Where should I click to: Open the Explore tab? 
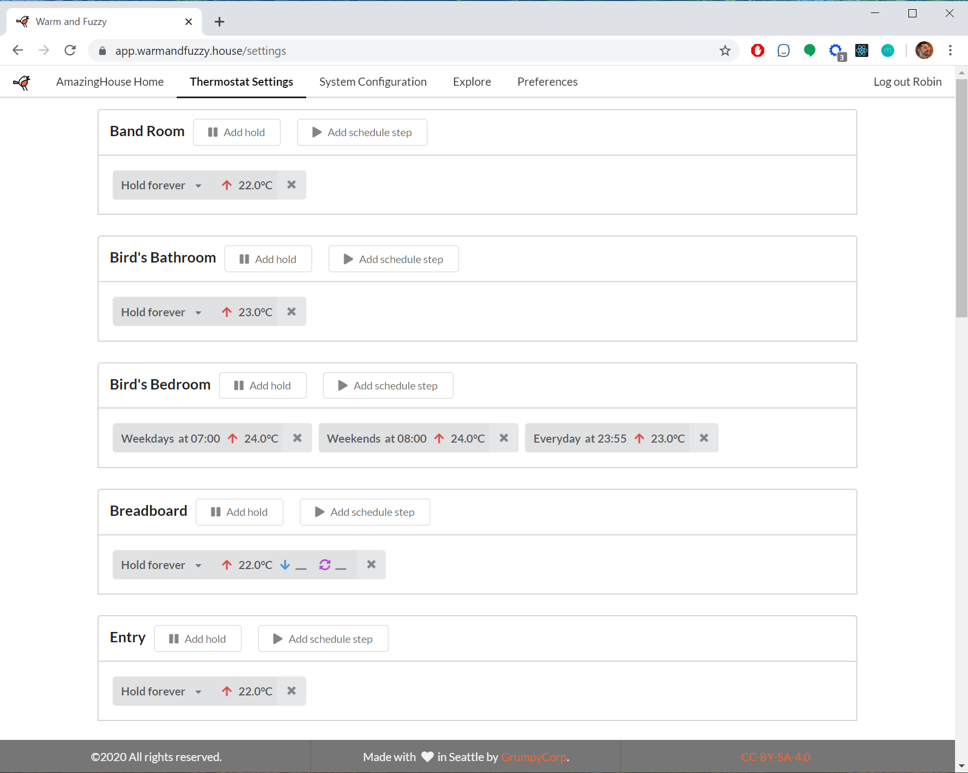click(x=472, y=82)
